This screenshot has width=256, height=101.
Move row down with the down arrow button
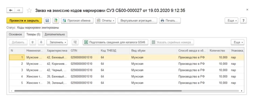(41, 42)
